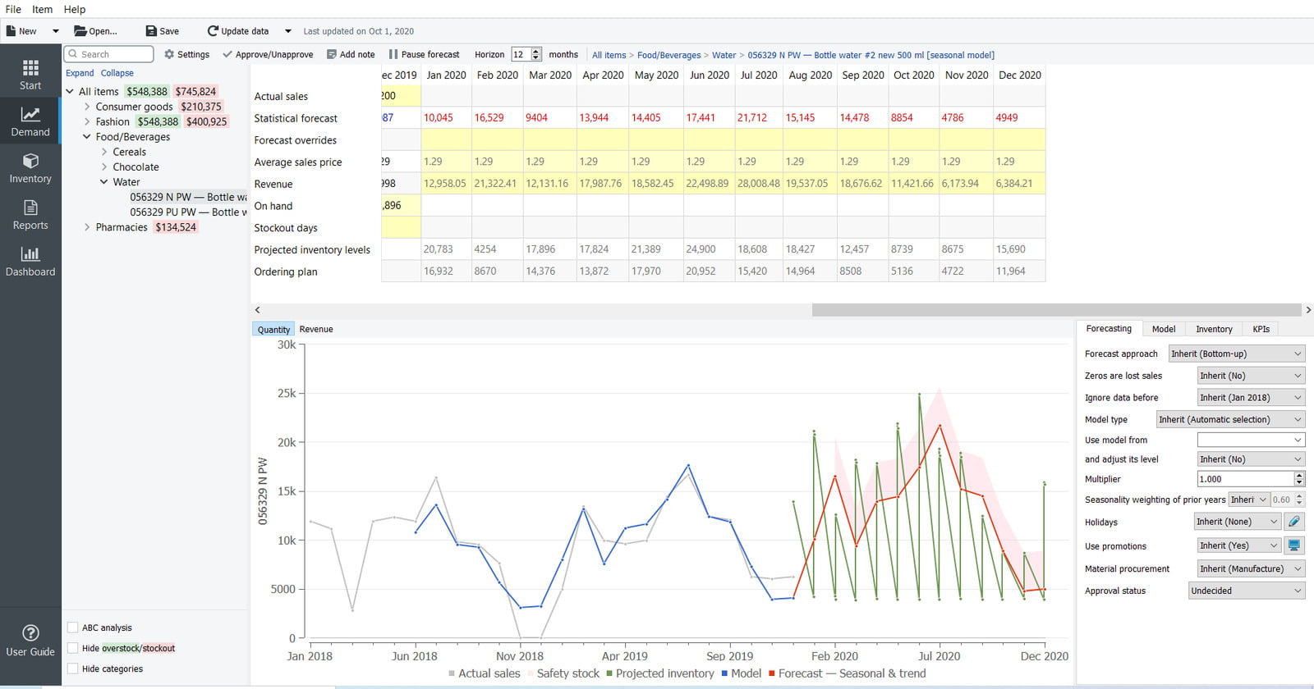1314x689 pixels.
Task: Toggle Hide overstock/stockout checkbox
Action: point(72,648)
